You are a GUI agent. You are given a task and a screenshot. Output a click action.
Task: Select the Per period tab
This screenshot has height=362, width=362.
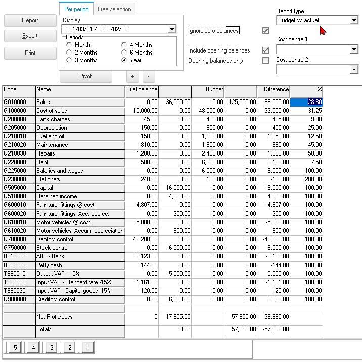pyautogui.click(x=76, y=9)
